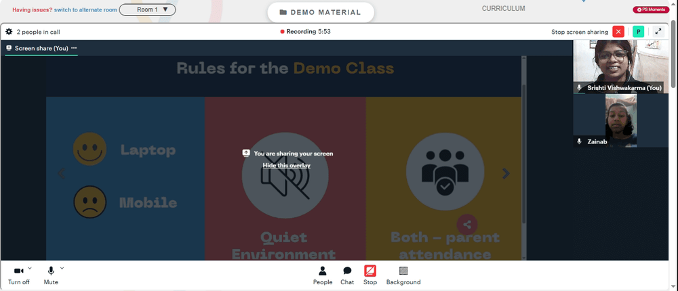
Task: Click the red stop screen sharing X
Action: point(618,32)
